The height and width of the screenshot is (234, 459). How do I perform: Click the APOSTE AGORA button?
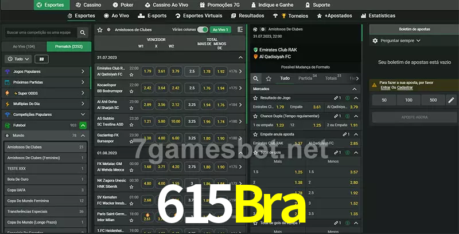[414, 117]
